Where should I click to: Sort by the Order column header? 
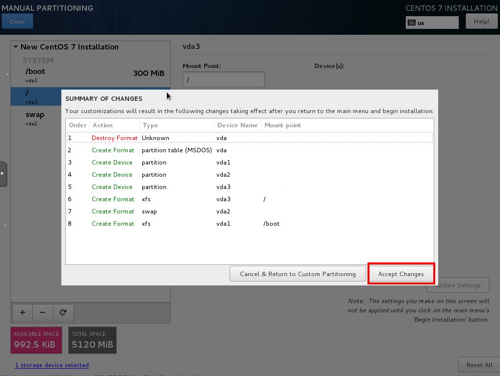78,125
